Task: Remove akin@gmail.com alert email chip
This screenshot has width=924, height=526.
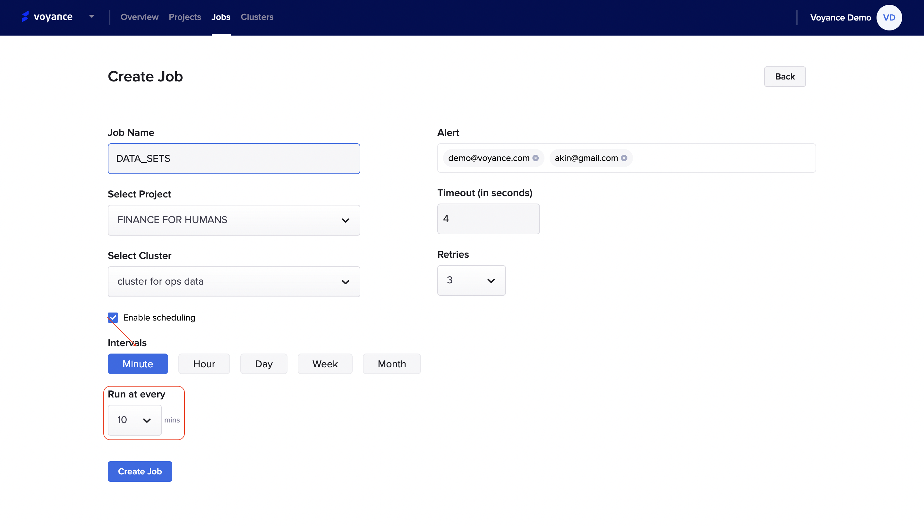Action: point(624,158)
